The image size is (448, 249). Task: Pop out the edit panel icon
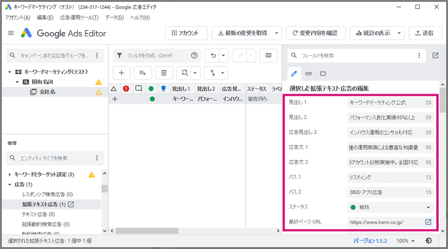point(435,56)
